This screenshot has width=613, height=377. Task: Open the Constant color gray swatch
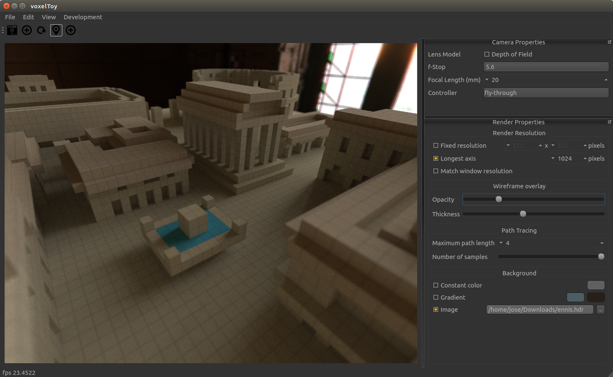point(596,285)
